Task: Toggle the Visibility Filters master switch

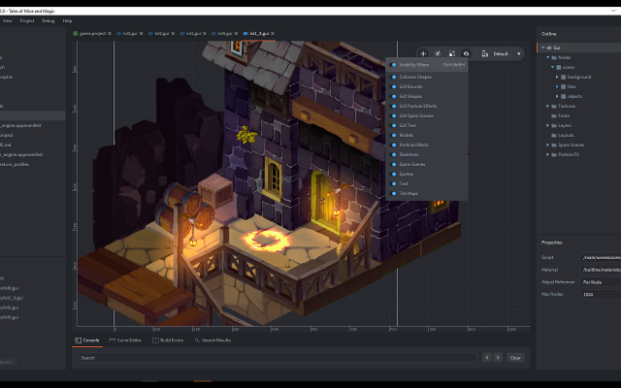Action: click(393, 65)
